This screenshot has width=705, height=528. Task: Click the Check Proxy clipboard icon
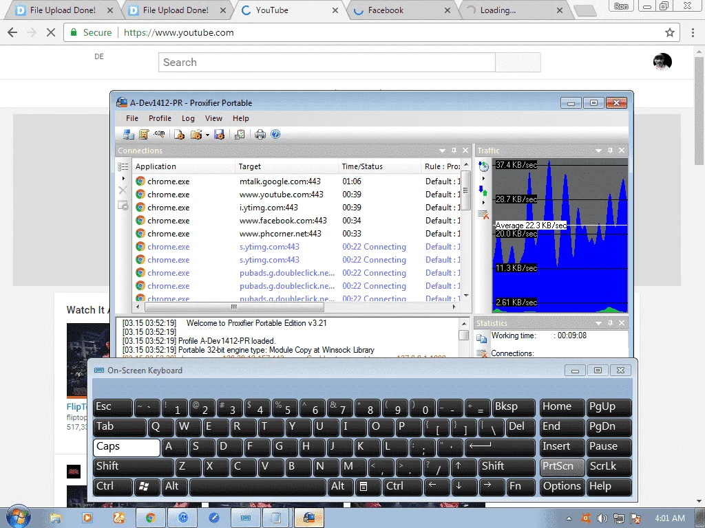[240, 134]
